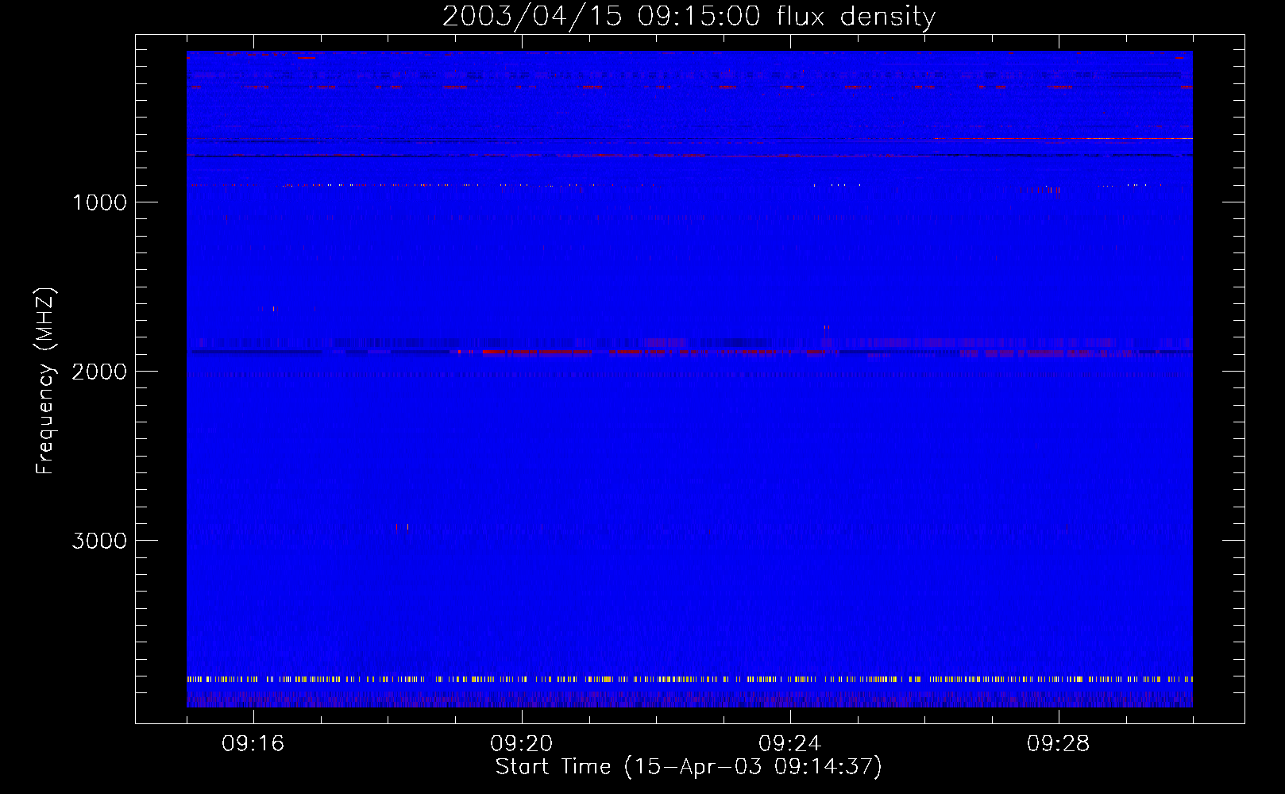Click the 1000 frequency tick label
The image size is (1285, 794).
point(99,202)
